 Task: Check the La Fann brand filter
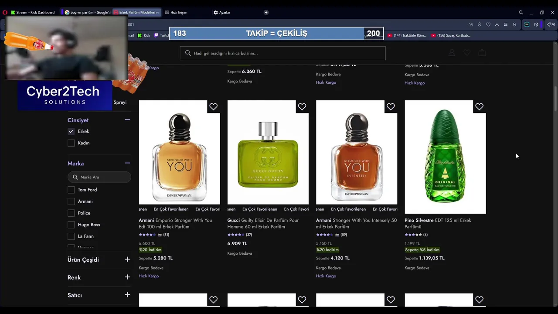point(71,236)
